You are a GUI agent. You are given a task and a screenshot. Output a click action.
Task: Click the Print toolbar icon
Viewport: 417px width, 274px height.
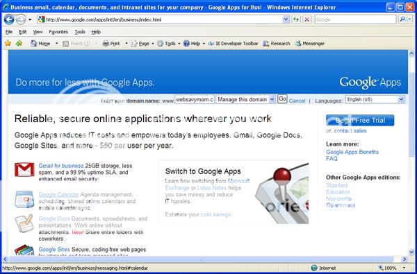point(106,43)
